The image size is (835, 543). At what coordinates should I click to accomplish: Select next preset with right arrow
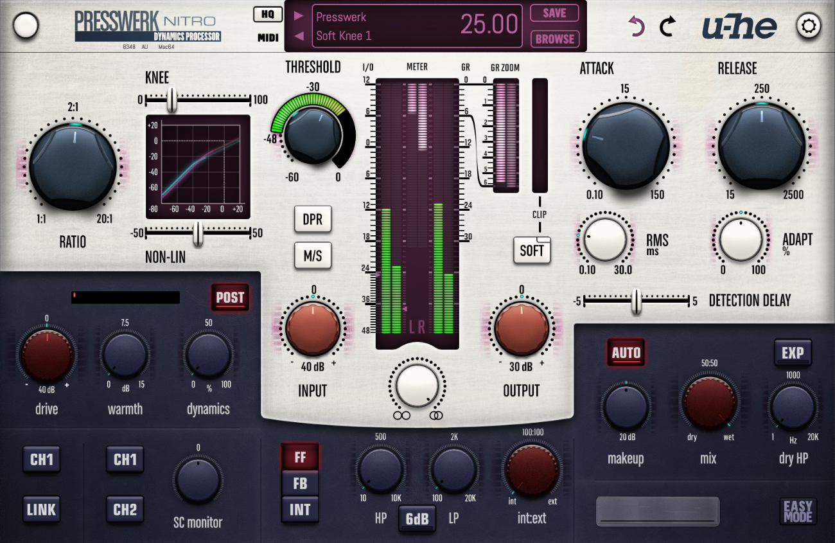pos(299,16)
